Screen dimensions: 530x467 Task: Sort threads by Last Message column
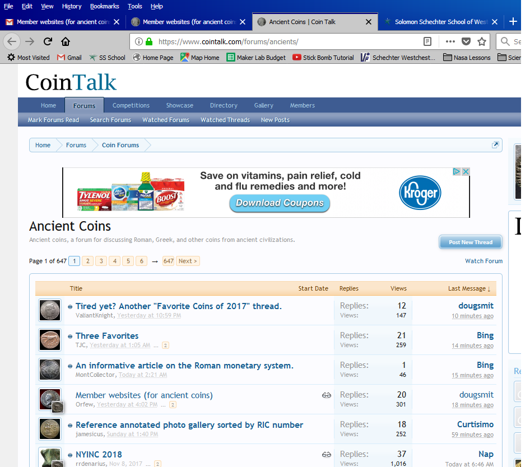[468, 288]
